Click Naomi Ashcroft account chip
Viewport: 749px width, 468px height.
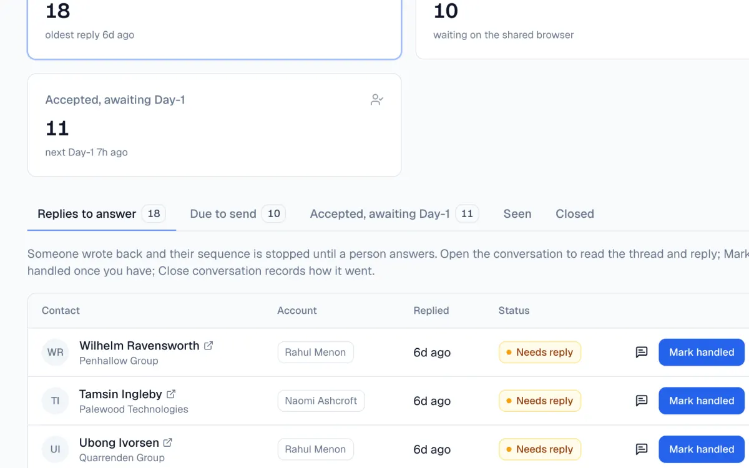(x=321, y=401)
